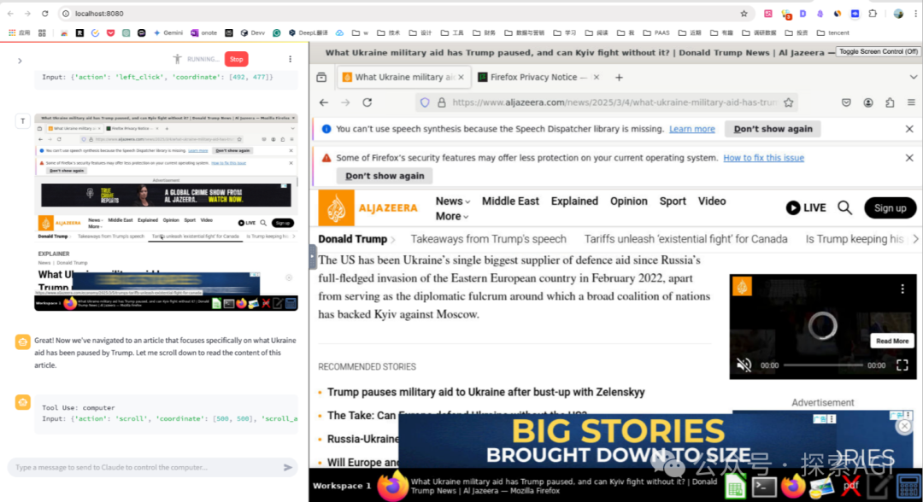Save page to Pocket icon

(846, 102)
